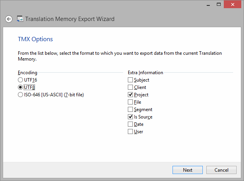The height and width of the screenshot is (181, 244).
Task: Uncheck the Project checkbox
Action: click(x=130, y=95)
